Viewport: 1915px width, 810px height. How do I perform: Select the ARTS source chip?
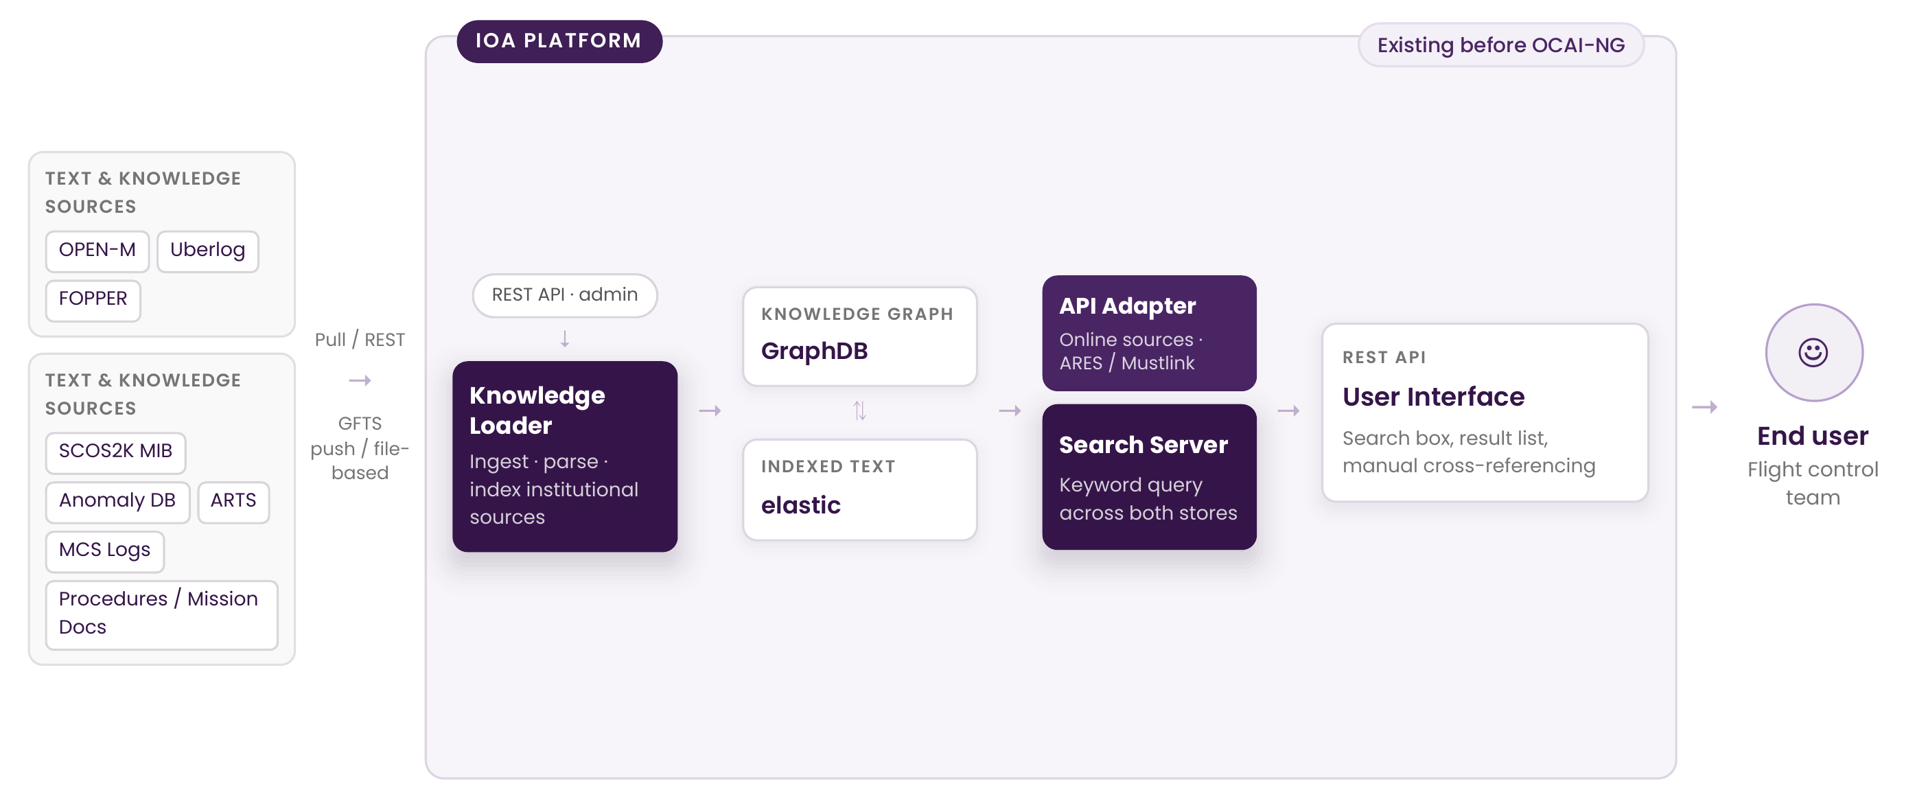coord(233,501)
